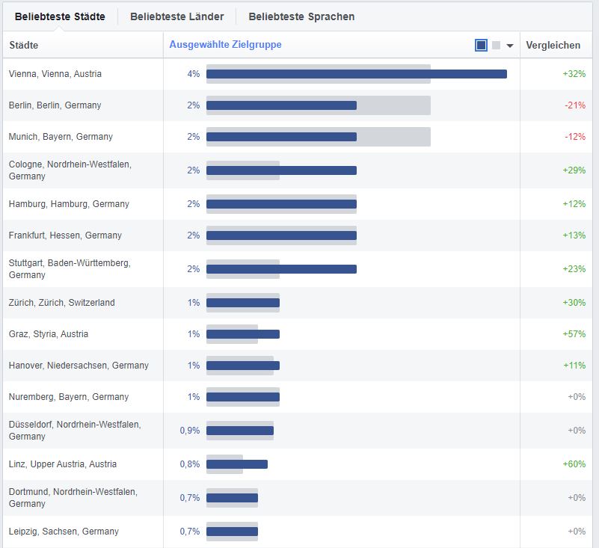
Task: Click the +0% comparison value for Leipzig
Action: coord(577,532)
